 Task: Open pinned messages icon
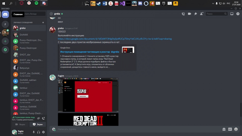click(x=196, y=14)
